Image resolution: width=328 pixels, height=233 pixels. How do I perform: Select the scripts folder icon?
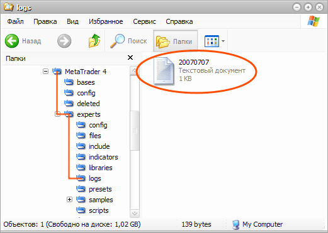(x=81, y=210)
